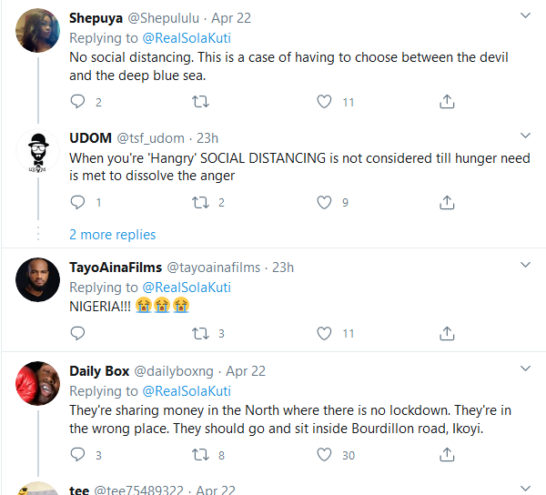Retweet TayoAinaFilms' NIGERIA tweet

(x=199, y=334)
